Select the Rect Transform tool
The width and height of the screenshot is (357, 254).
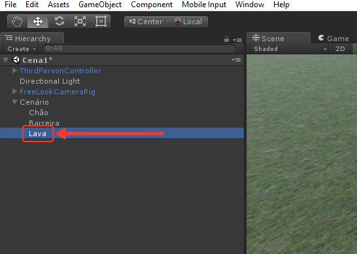point(101,22)
